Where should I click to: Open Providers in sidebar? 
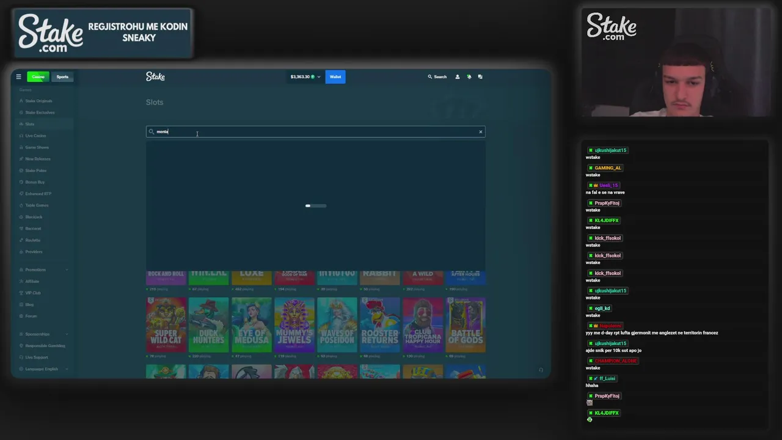(x=34, y=252)
